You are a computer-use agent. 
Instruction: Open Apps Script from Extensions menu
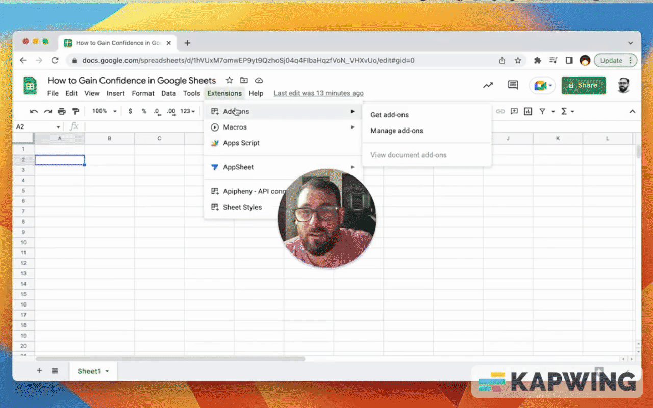(x=283, y=143)
